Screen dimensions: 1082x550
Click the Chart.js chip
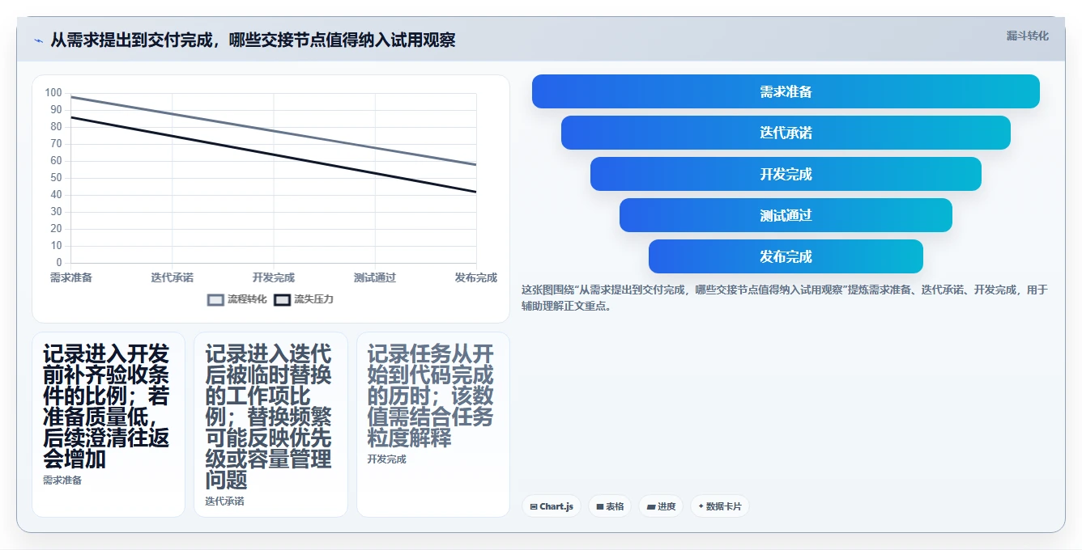(x=552, y=506)
